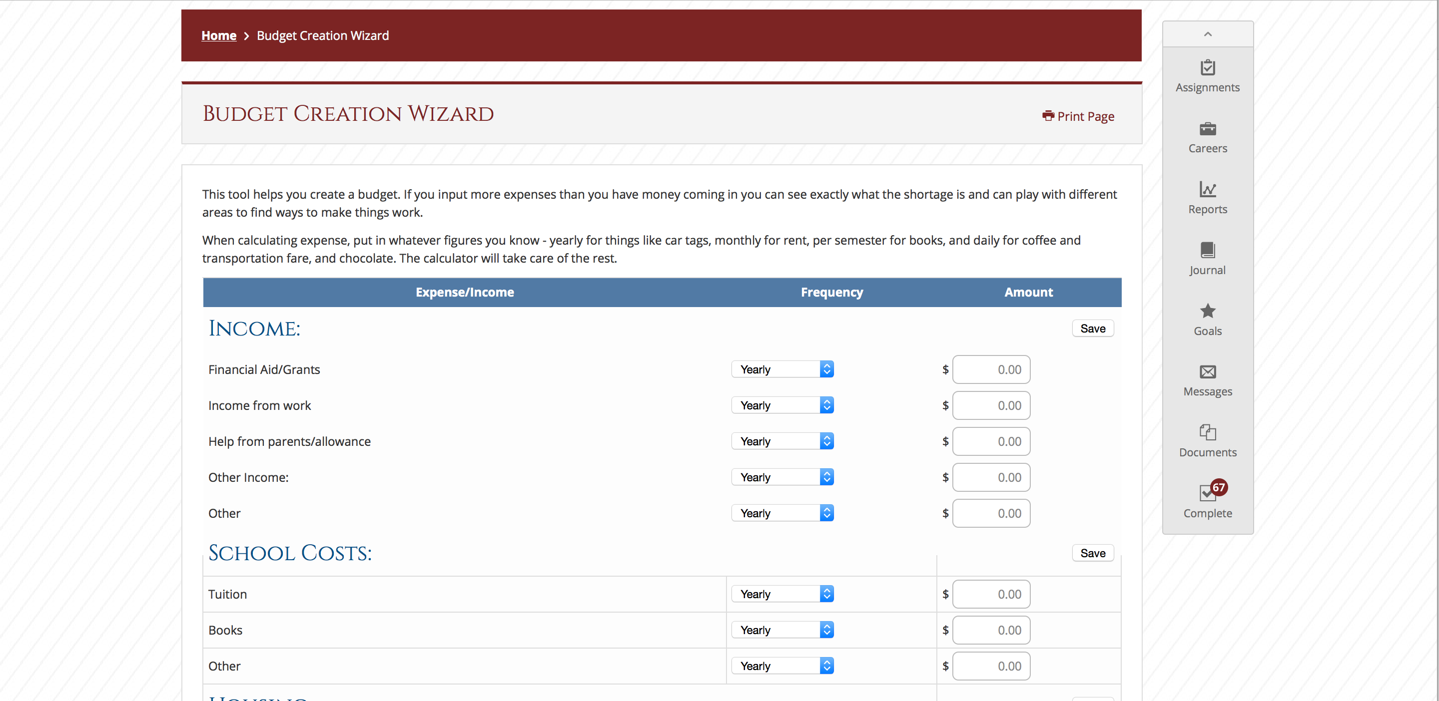1439x701 pixels.
Task: Open the Goals star icon
Action: (1207, 311)
